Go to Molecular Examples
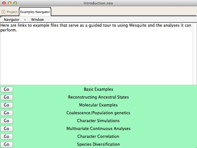Screen dimensions: 197x148 click(x=7, y=105)
